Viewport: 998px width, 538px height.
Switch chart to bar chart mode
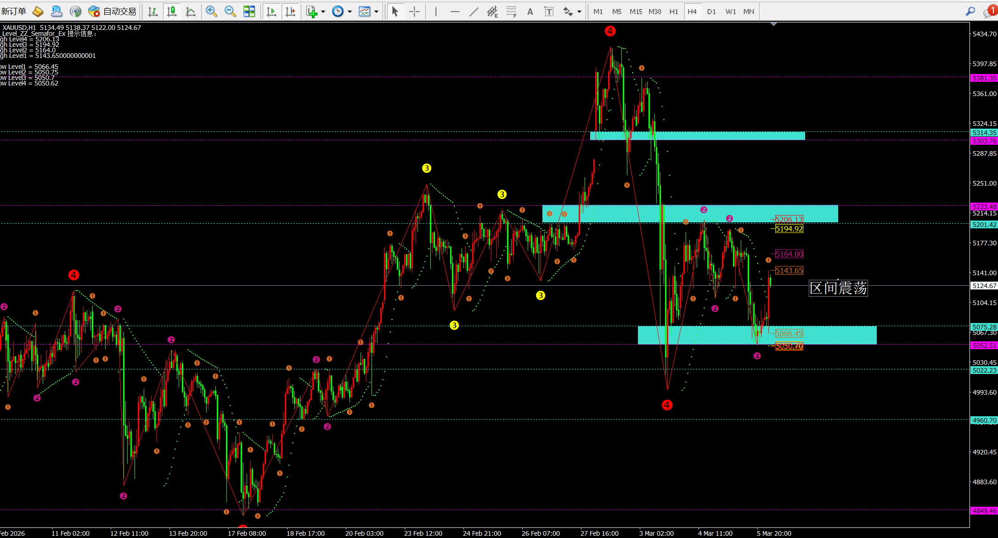(x=153, y=11)
